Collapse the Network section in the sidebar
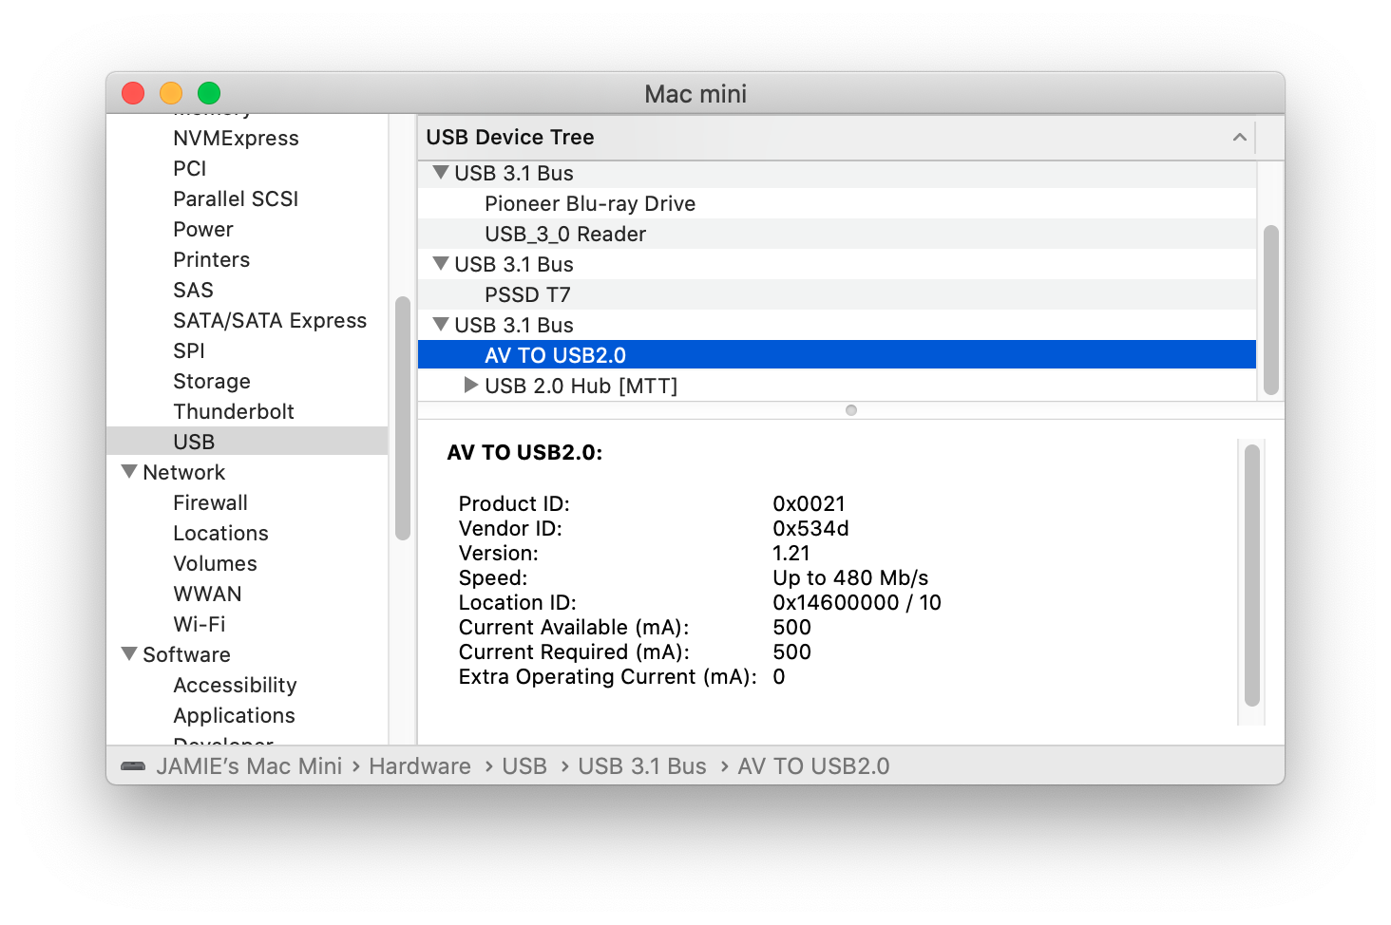Viewport: 1391px width, 925px height. tap(129, 470)
